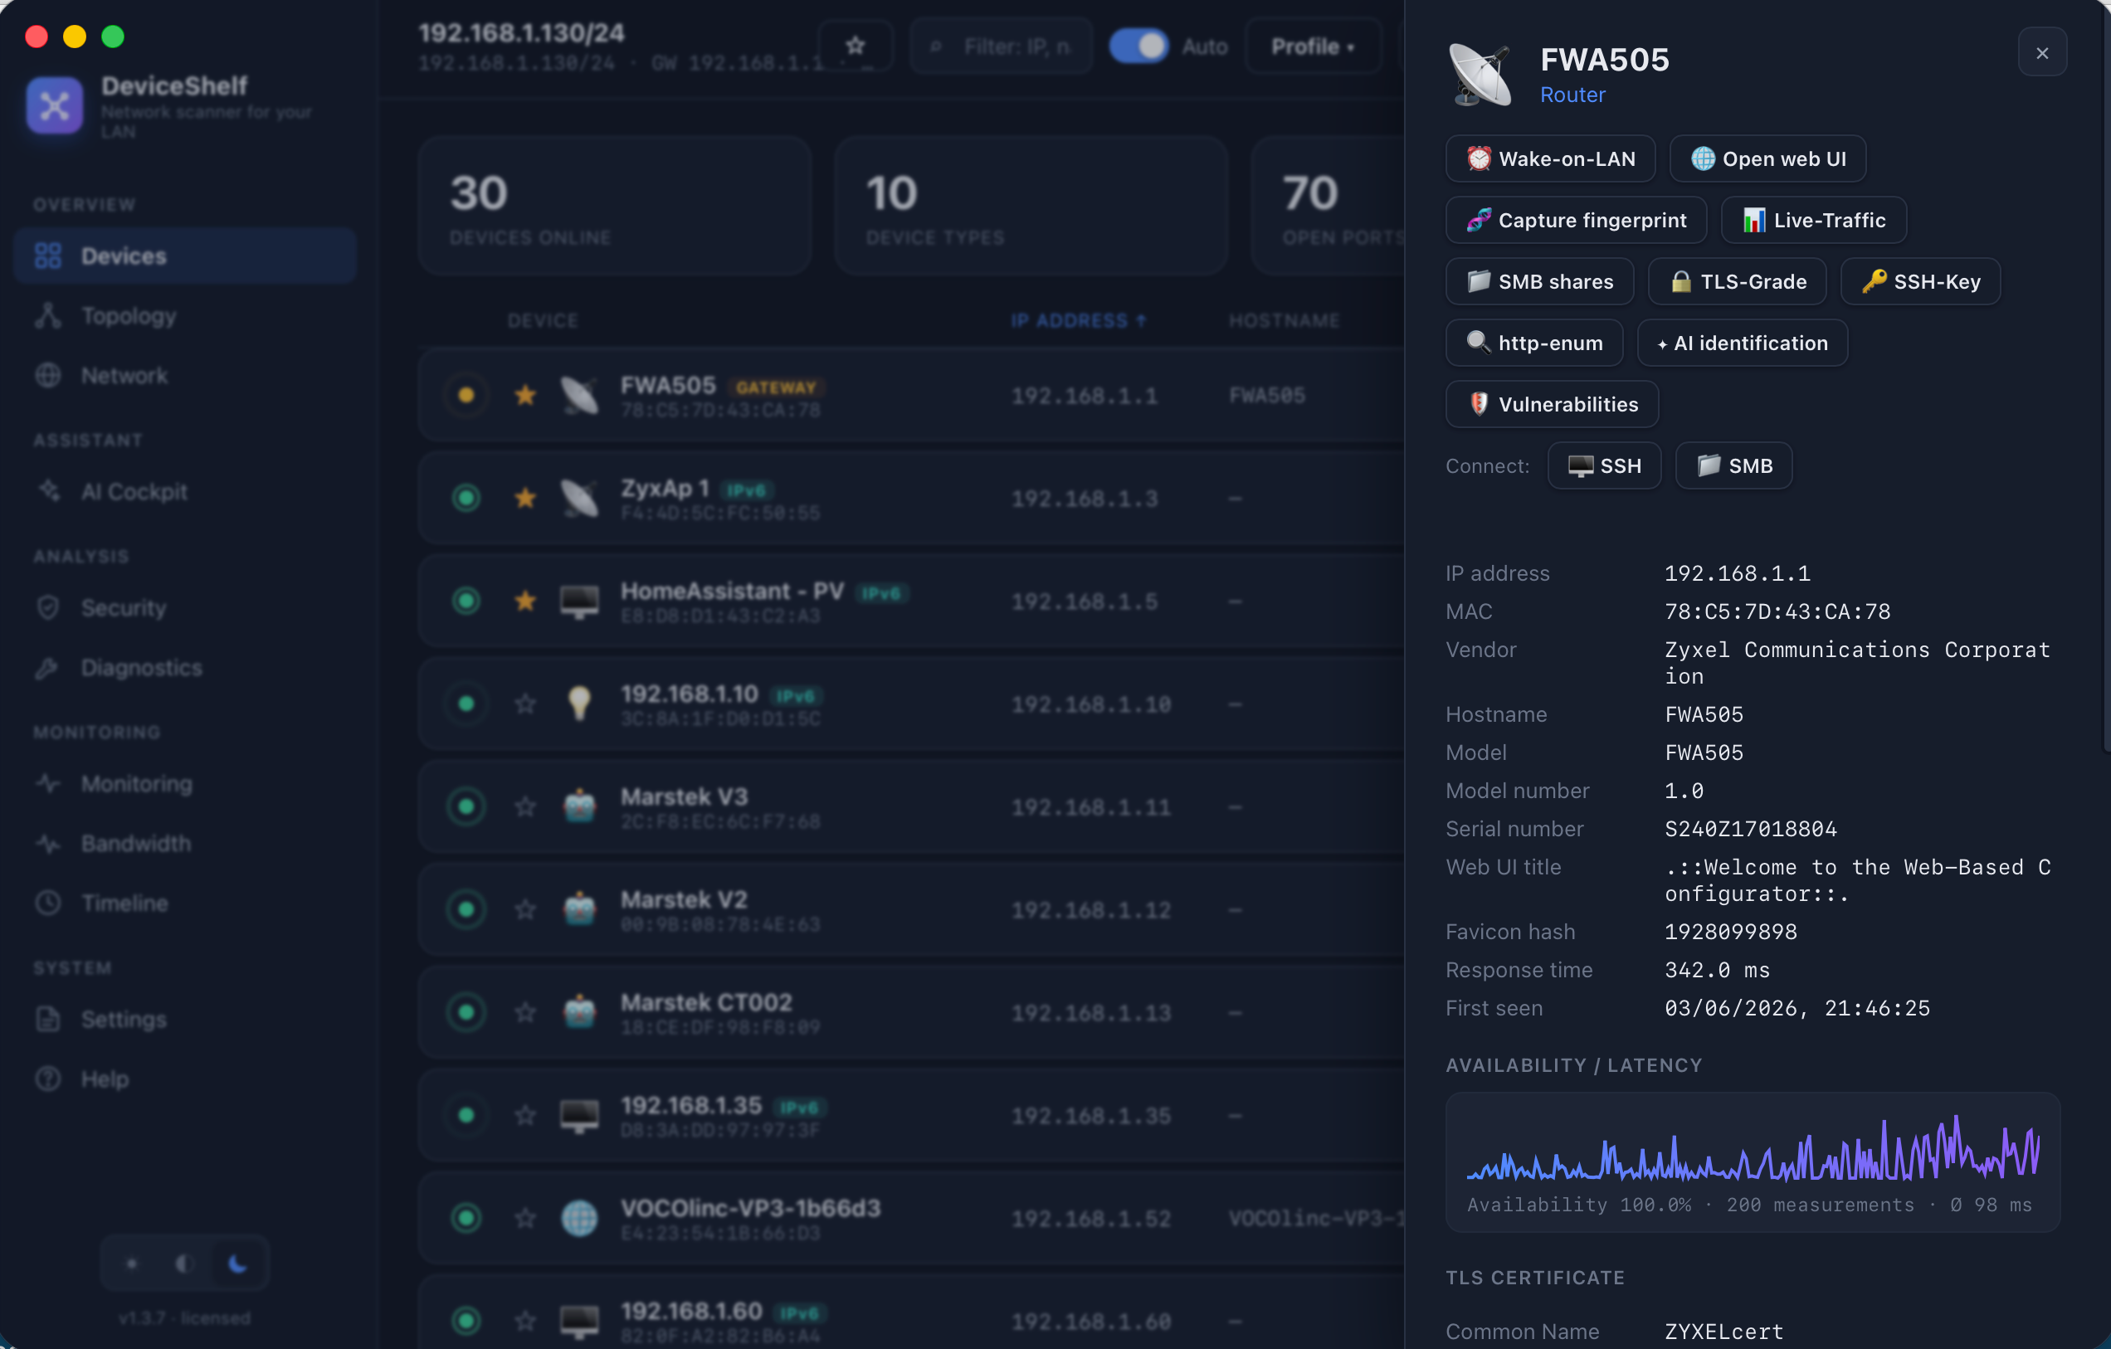Open web UI for FWA505
Viewport: 2111px width, 1349px height.
click(1767, 158)
